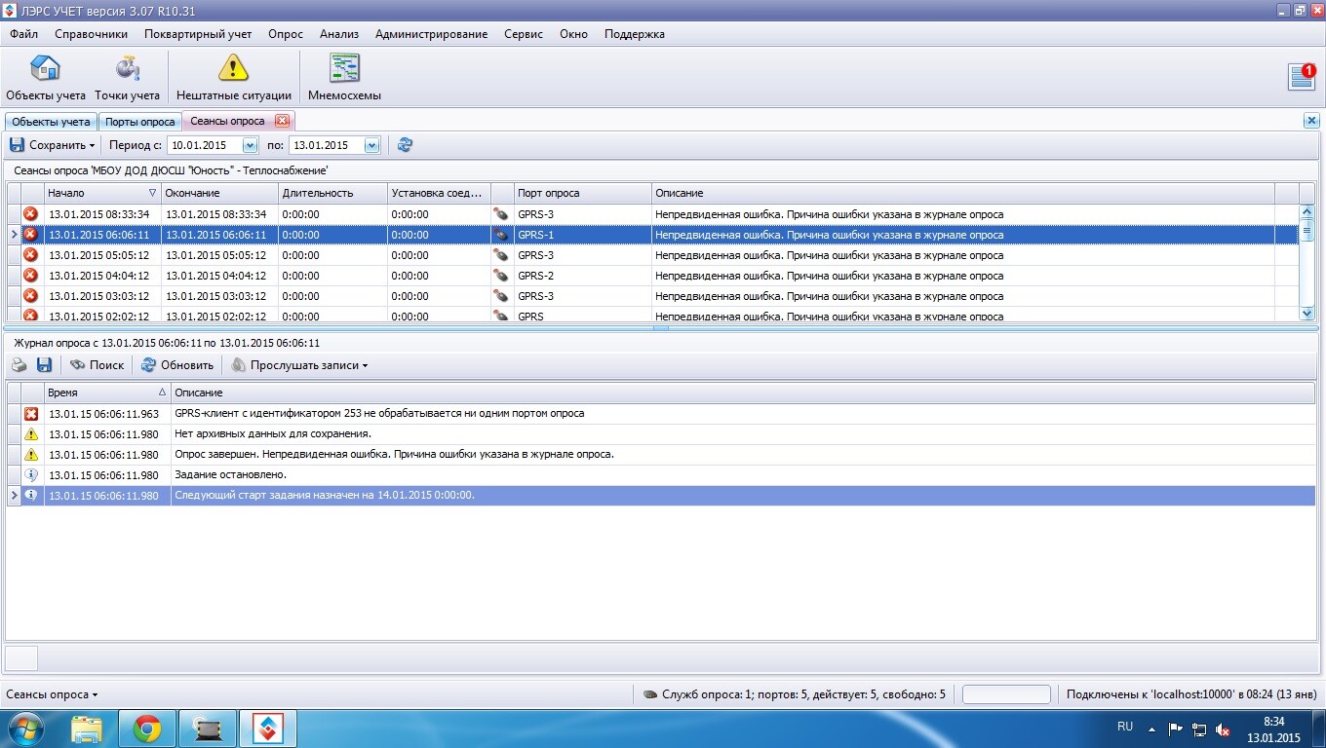
Task: Open Поддержка menu
Action: tap(635, 34)
